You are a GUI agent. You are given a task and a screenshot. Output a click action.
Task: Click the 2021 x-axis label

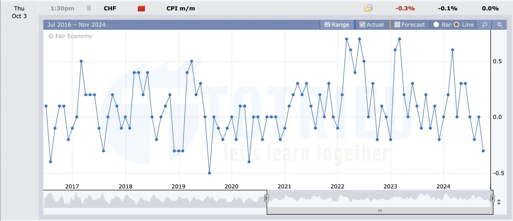(x=284, y=186)
